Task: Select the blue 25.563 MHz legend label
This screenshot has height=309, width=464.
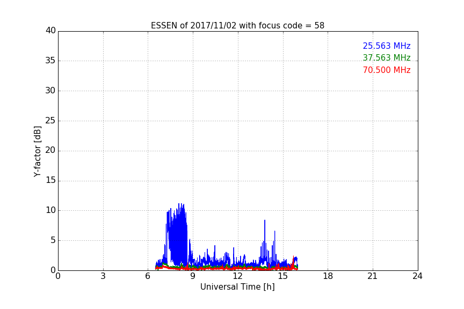Action: pos(387,46)
